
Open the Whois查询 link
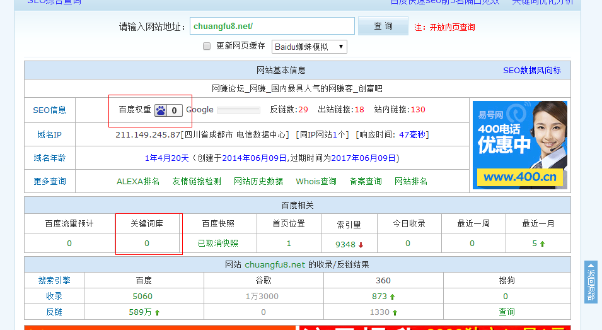coord(316,181)
